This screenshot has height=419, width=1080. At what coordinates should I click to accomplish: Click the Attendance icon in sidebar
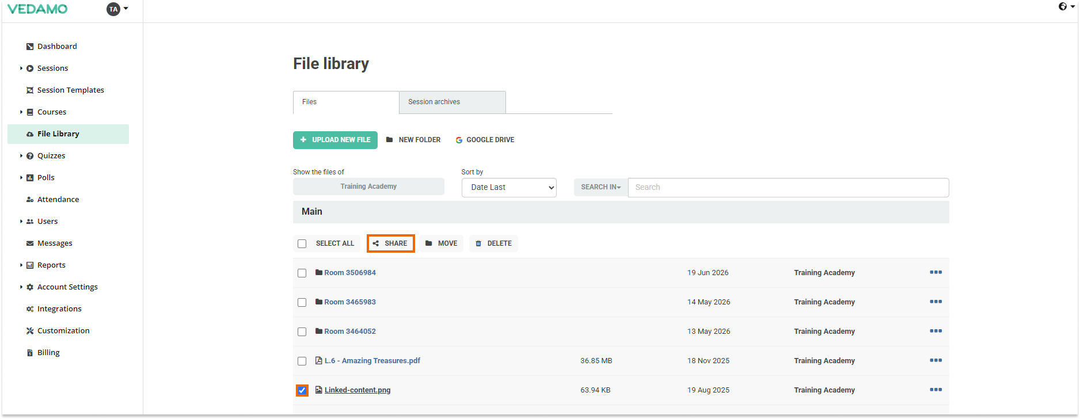(x=30, y=200)
